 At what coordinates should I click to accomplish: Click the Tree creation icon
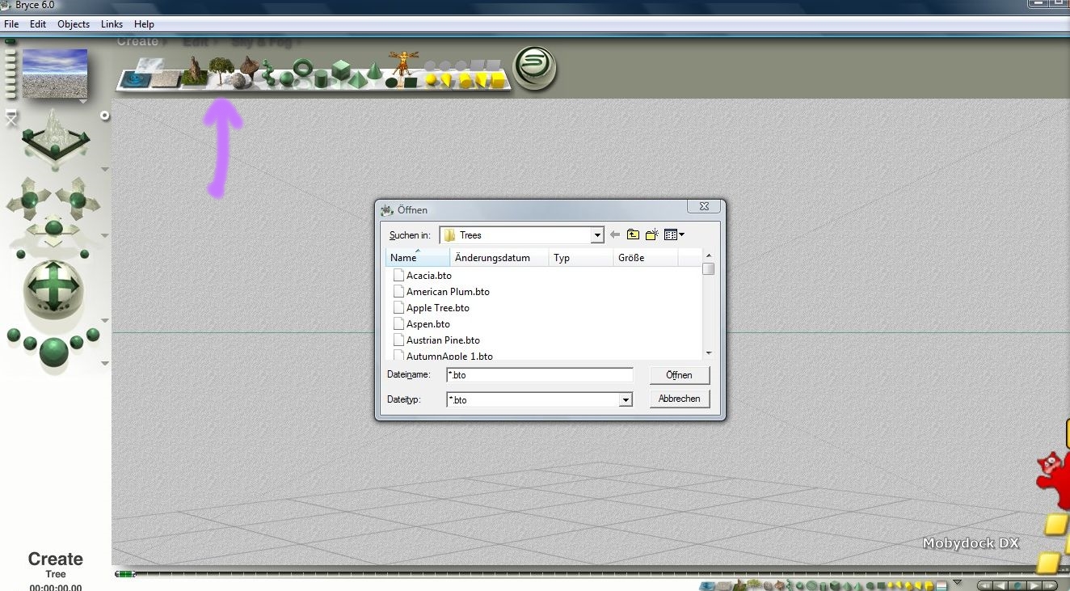pyautogui.click(x=221, y=70)
